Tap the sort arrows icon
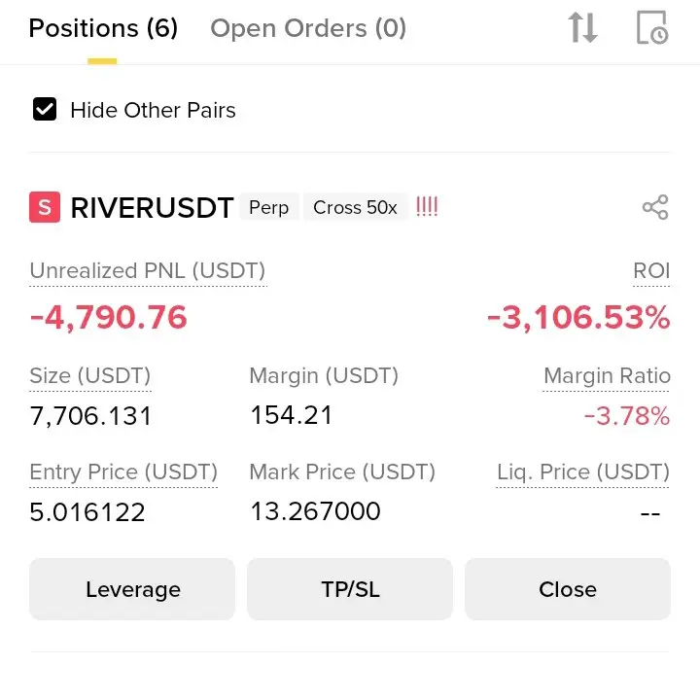The width and height of the screenshot is (700, 700). pyautogui.click(x=582, y=27)
